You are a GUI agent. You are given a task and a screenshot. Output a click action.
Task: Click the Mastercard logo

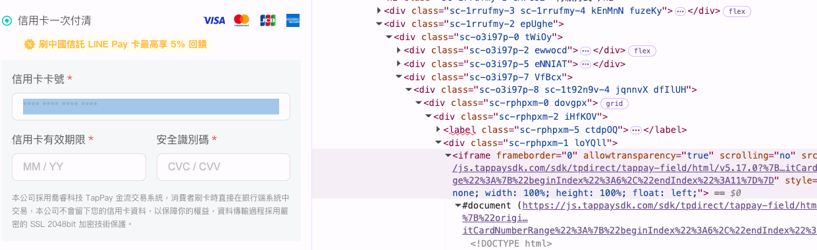click(x=242, y=20)
